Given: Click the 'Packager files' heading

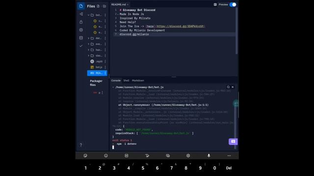Looking at the screenshot, I should click(x=96, y=83).
